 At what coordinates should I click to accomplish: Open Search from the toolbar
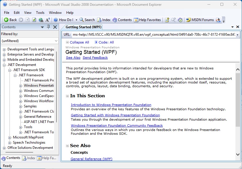pos(87,20)
